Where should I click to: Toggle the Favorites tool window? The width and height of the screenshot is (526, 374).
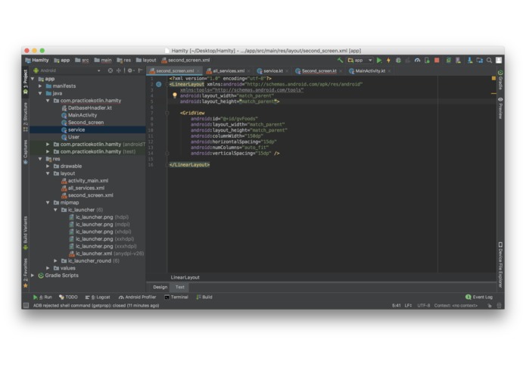point(26,273)
